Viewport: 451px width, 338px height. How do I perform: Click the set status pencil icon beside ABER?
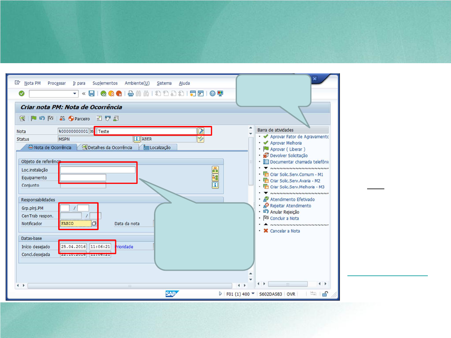click(201, 139)
